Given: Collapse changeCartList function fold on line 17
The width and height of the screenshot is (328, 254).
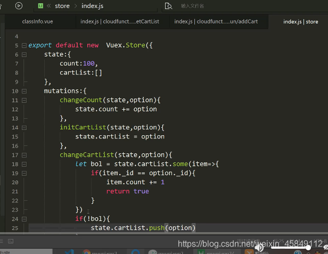Looking at the screenshot, I should (x=24, y=155).
